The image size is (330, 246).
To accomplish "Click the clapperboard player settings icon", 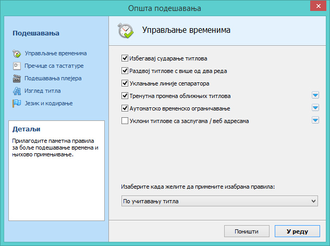I will (16, 78).
